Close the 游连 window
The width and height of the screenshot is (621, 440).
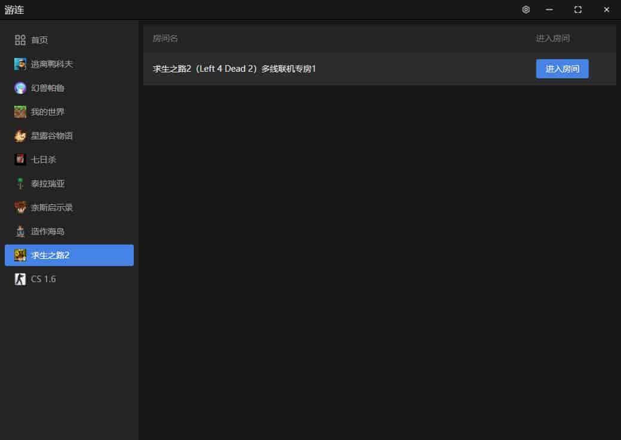(606, 10)
